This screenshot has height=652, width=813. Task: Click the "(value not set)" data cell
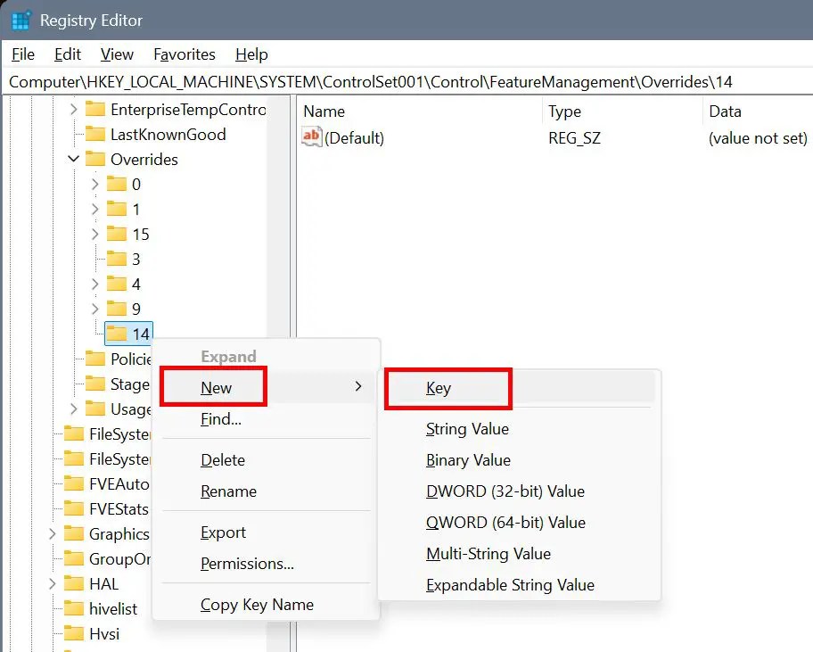(758, 138)
